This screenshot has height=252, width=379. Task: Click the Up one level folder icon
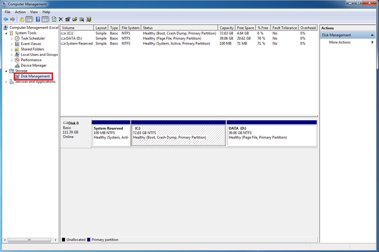click(22, 19)
